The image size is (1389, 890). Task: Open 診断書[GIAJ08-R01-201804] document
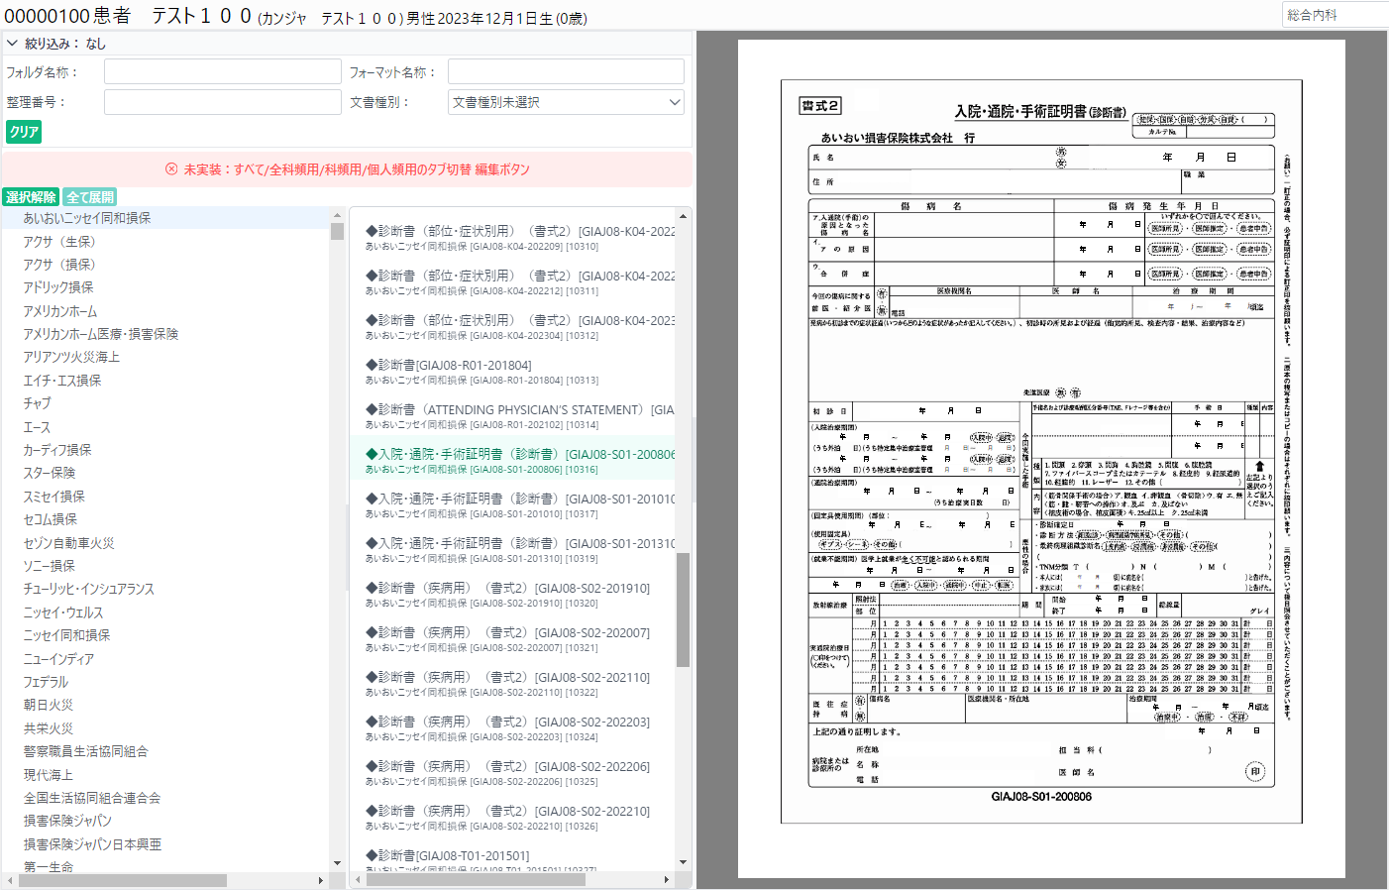(x=513, y=372)
